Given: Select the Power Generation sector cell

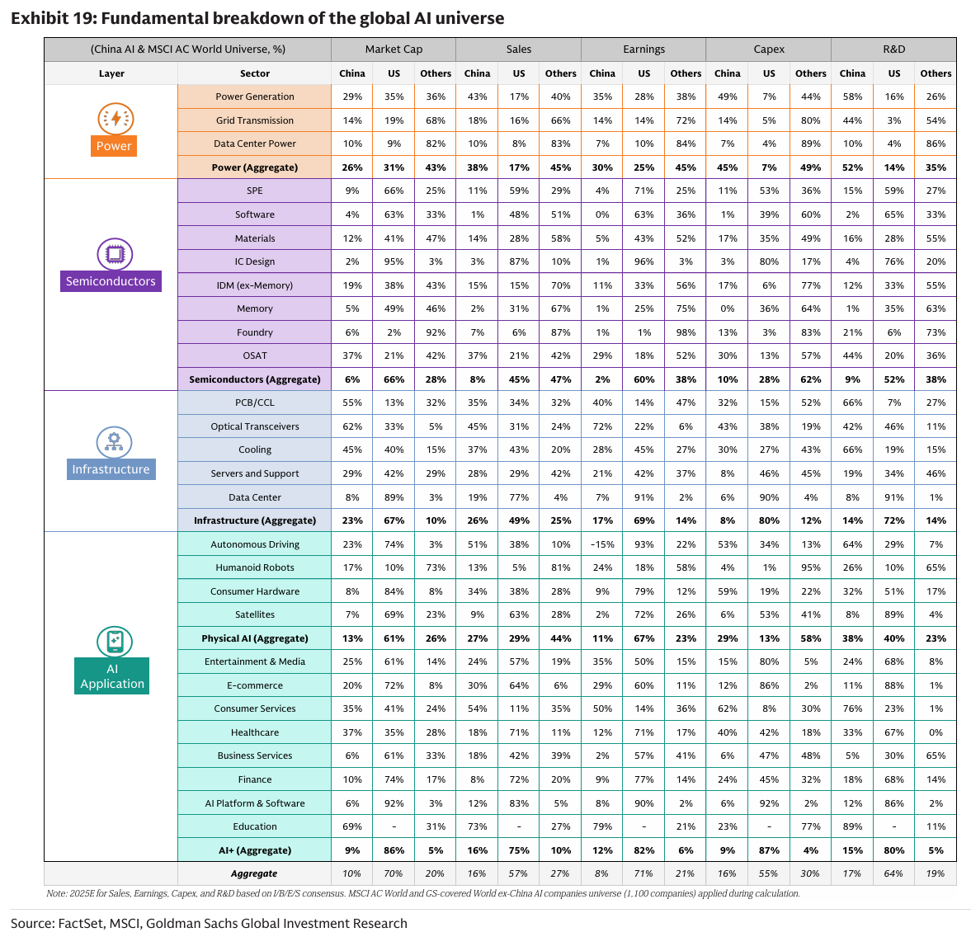Looking at the screenshot, I should pos(255,96).
